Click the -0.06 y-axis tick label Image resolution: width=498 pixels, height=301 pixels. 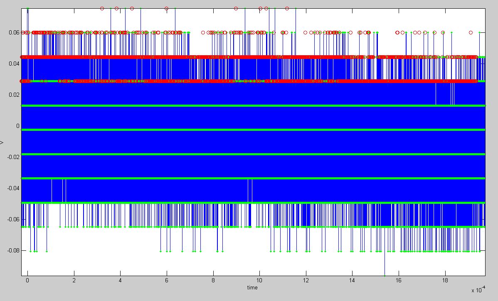[x=12, y=219]
